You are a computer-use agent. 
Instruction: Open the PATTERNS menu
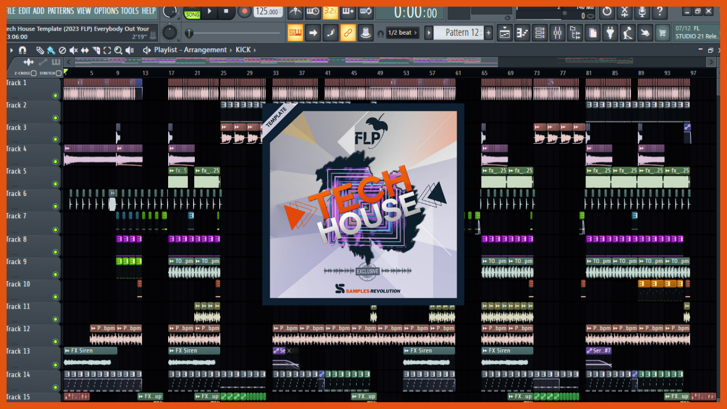[60, 11]
